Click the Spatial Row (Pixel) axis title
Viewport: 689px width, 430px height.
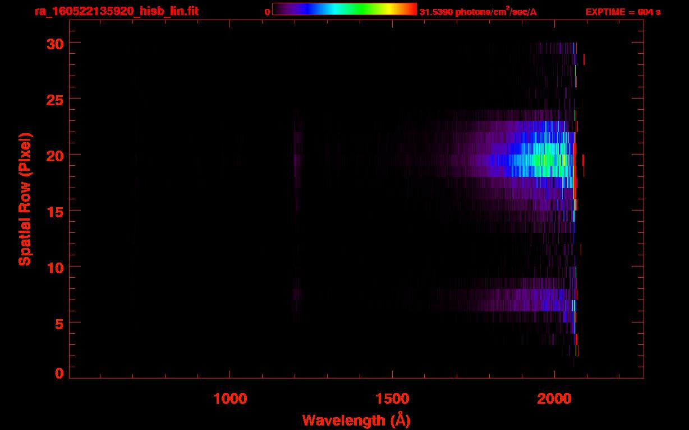coord(25,199)
